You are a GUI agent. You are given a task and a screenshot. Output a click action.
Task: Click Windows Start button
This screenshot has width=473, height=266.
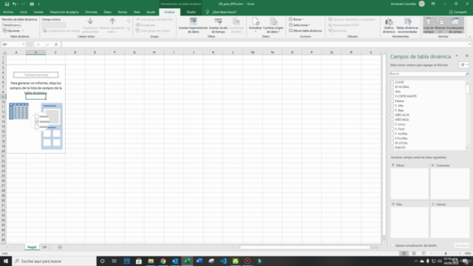click(x=6, y=261)
